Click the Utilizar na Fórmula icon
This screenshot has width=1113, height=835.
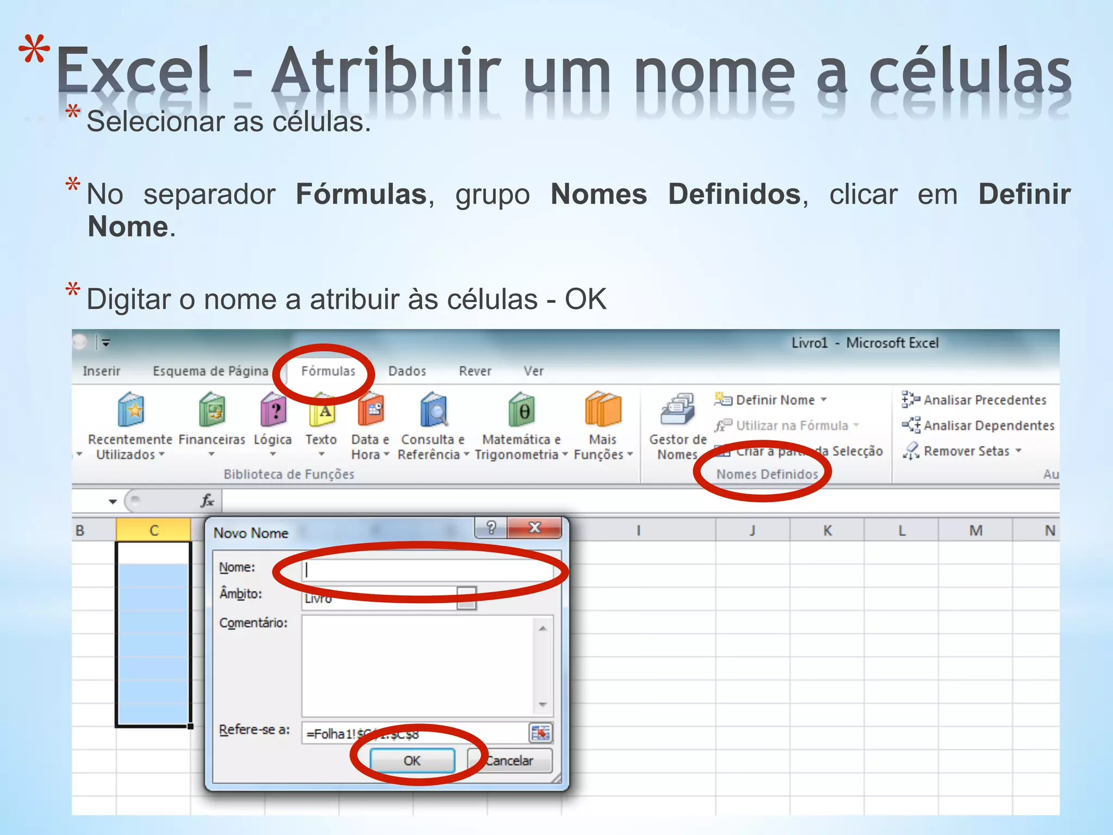click(723, 425)
